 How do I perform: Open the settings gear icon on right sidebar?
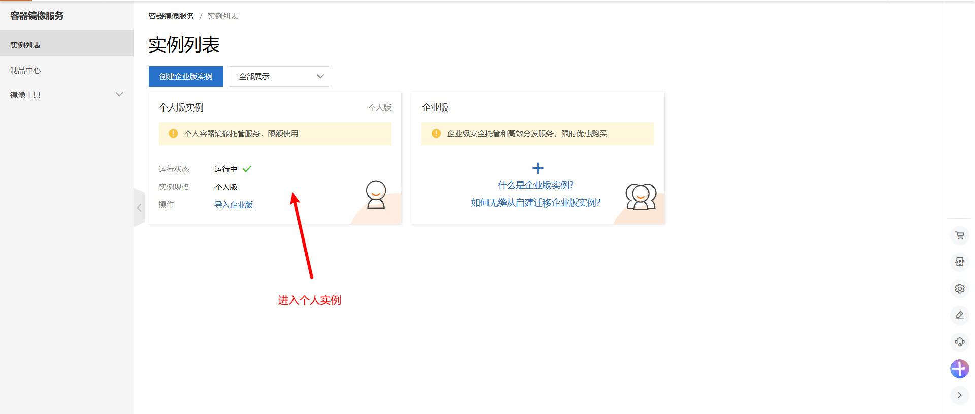click(959, 289)
